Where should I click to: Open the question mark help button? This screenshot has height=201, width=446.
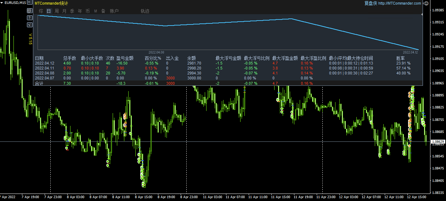pos(30,17)
